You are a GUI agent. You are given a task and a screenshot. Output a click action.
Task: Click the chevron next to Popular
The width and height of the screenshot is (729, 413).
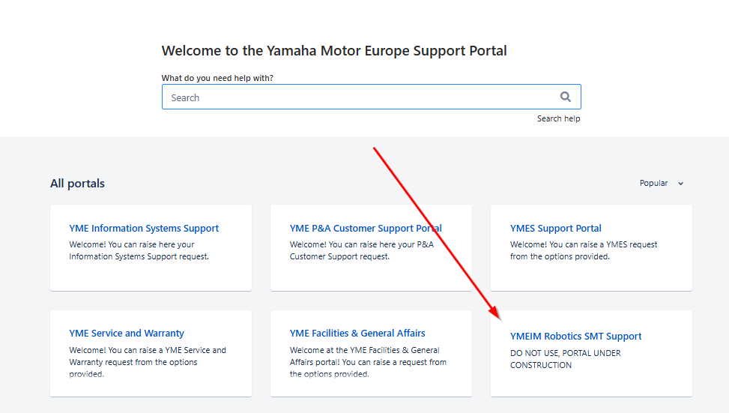click(680, 184)
